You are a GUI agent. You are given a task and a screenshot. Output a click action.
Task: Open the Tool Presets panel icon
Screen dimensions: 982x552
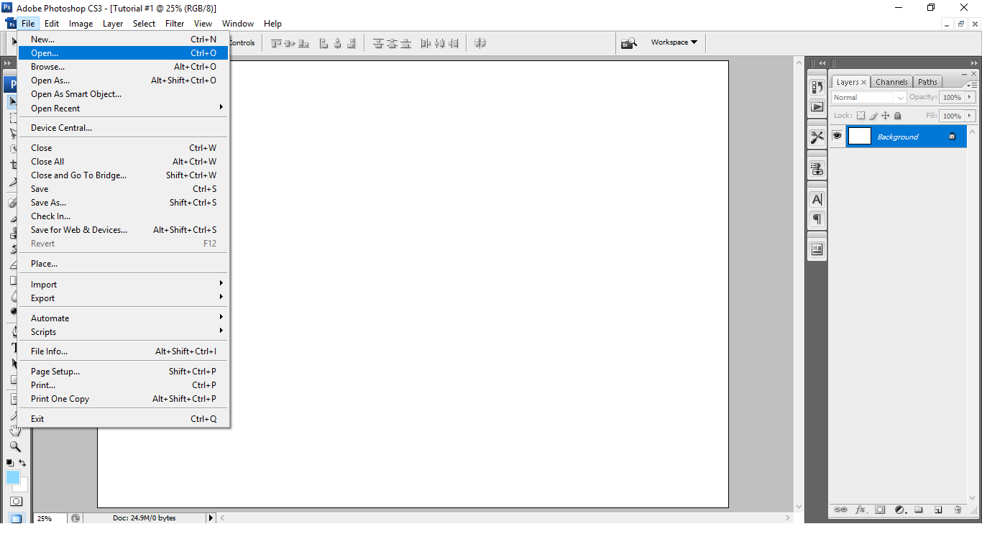pos(817,137)
